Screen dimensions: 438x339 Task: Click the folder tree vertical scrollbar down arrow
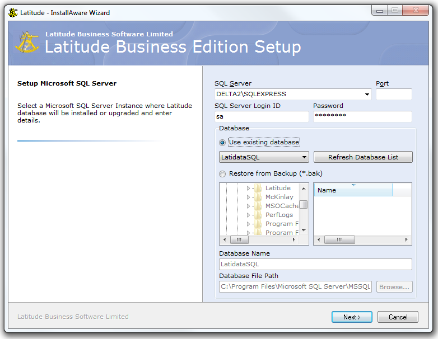pyautogui.click(x=304, y=230)
